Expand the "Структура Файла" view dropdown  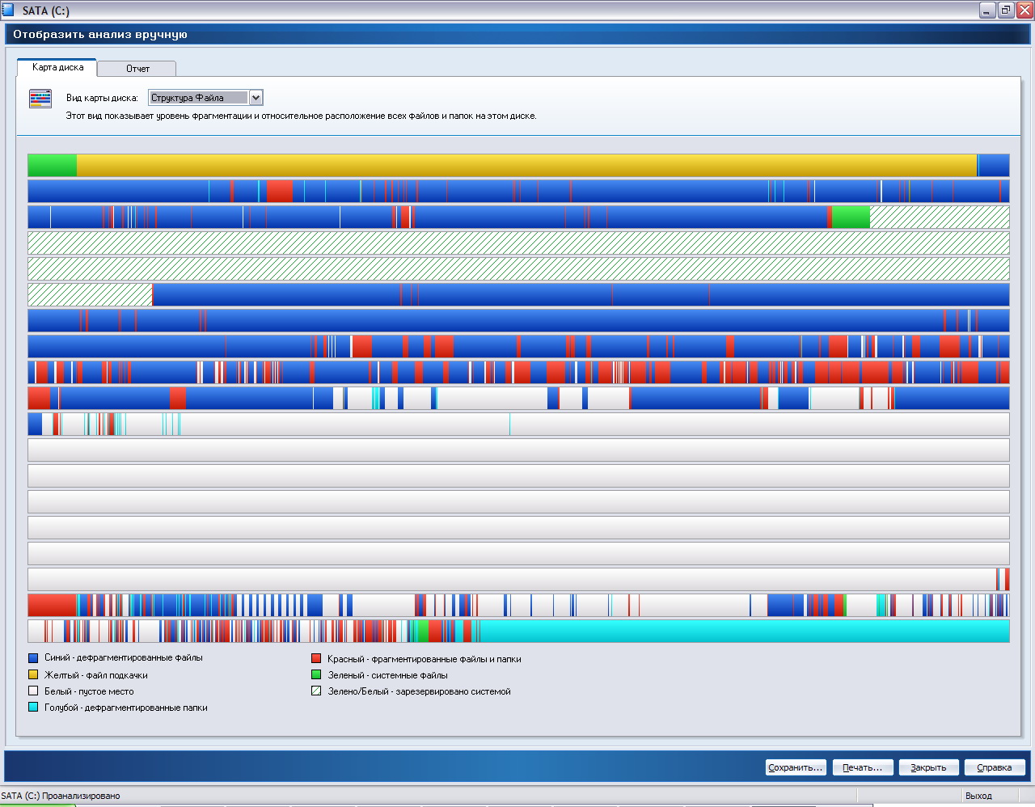(x=256, y=98)
